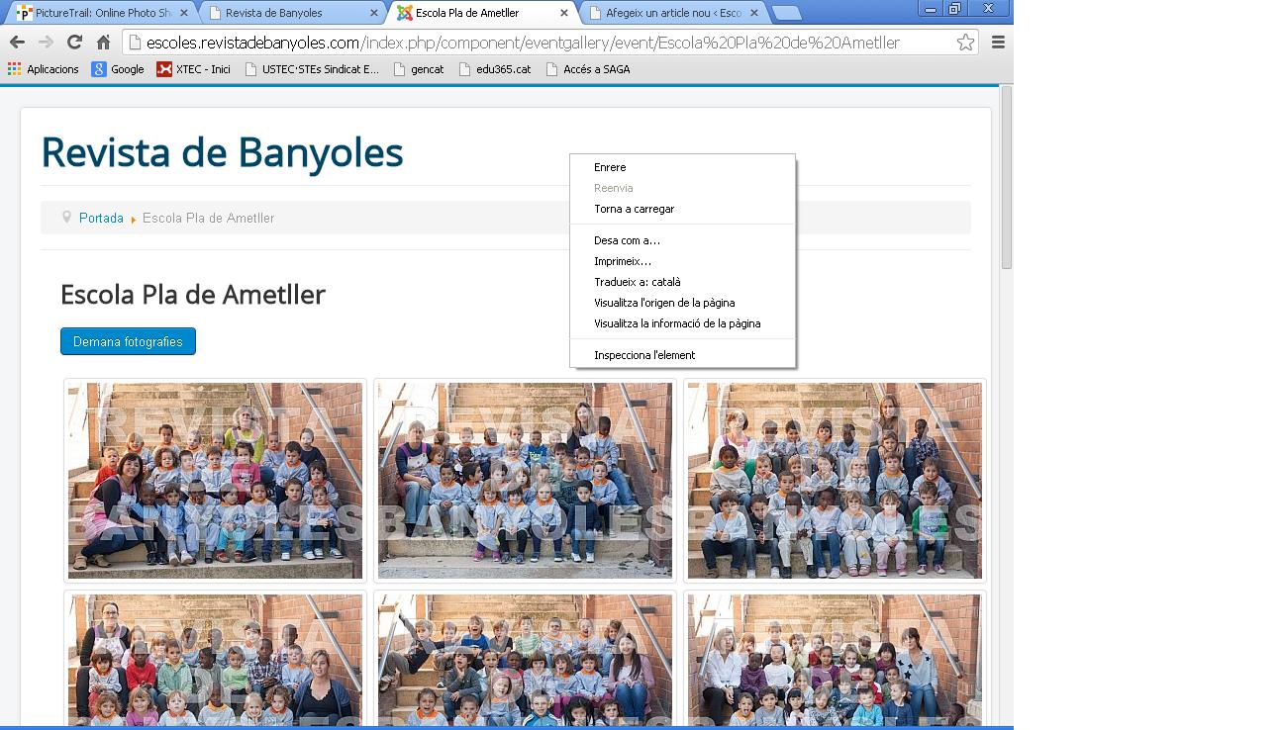Open the XTEC - Inici bookmark
Image resolution: width=1283 pixels, height=730 pixels.
coord(194,69)
